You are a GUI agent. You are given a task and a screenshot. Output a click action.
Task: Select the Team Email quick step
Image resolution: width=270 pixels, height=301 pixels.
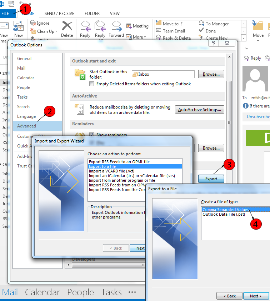point(171,31)
